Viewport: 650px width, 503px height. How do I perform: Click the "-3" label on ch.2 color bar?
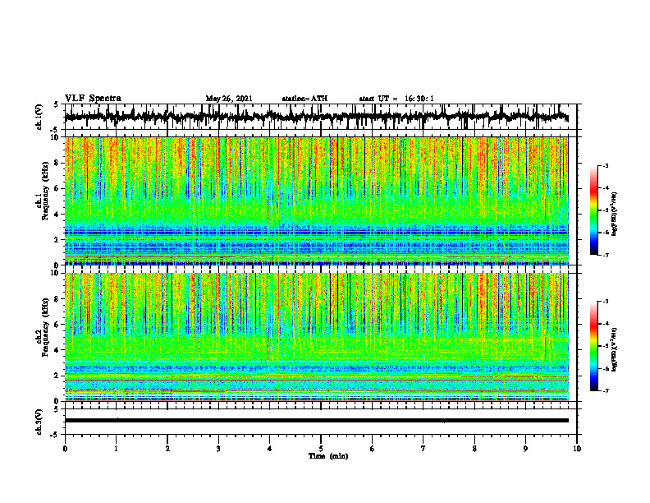click(605, 302)
